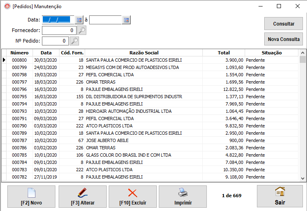The width and height of the screenshot is (307, 211).
Task: Click the Consultar button
Action: pyautogui.click(x=283, y=24)
